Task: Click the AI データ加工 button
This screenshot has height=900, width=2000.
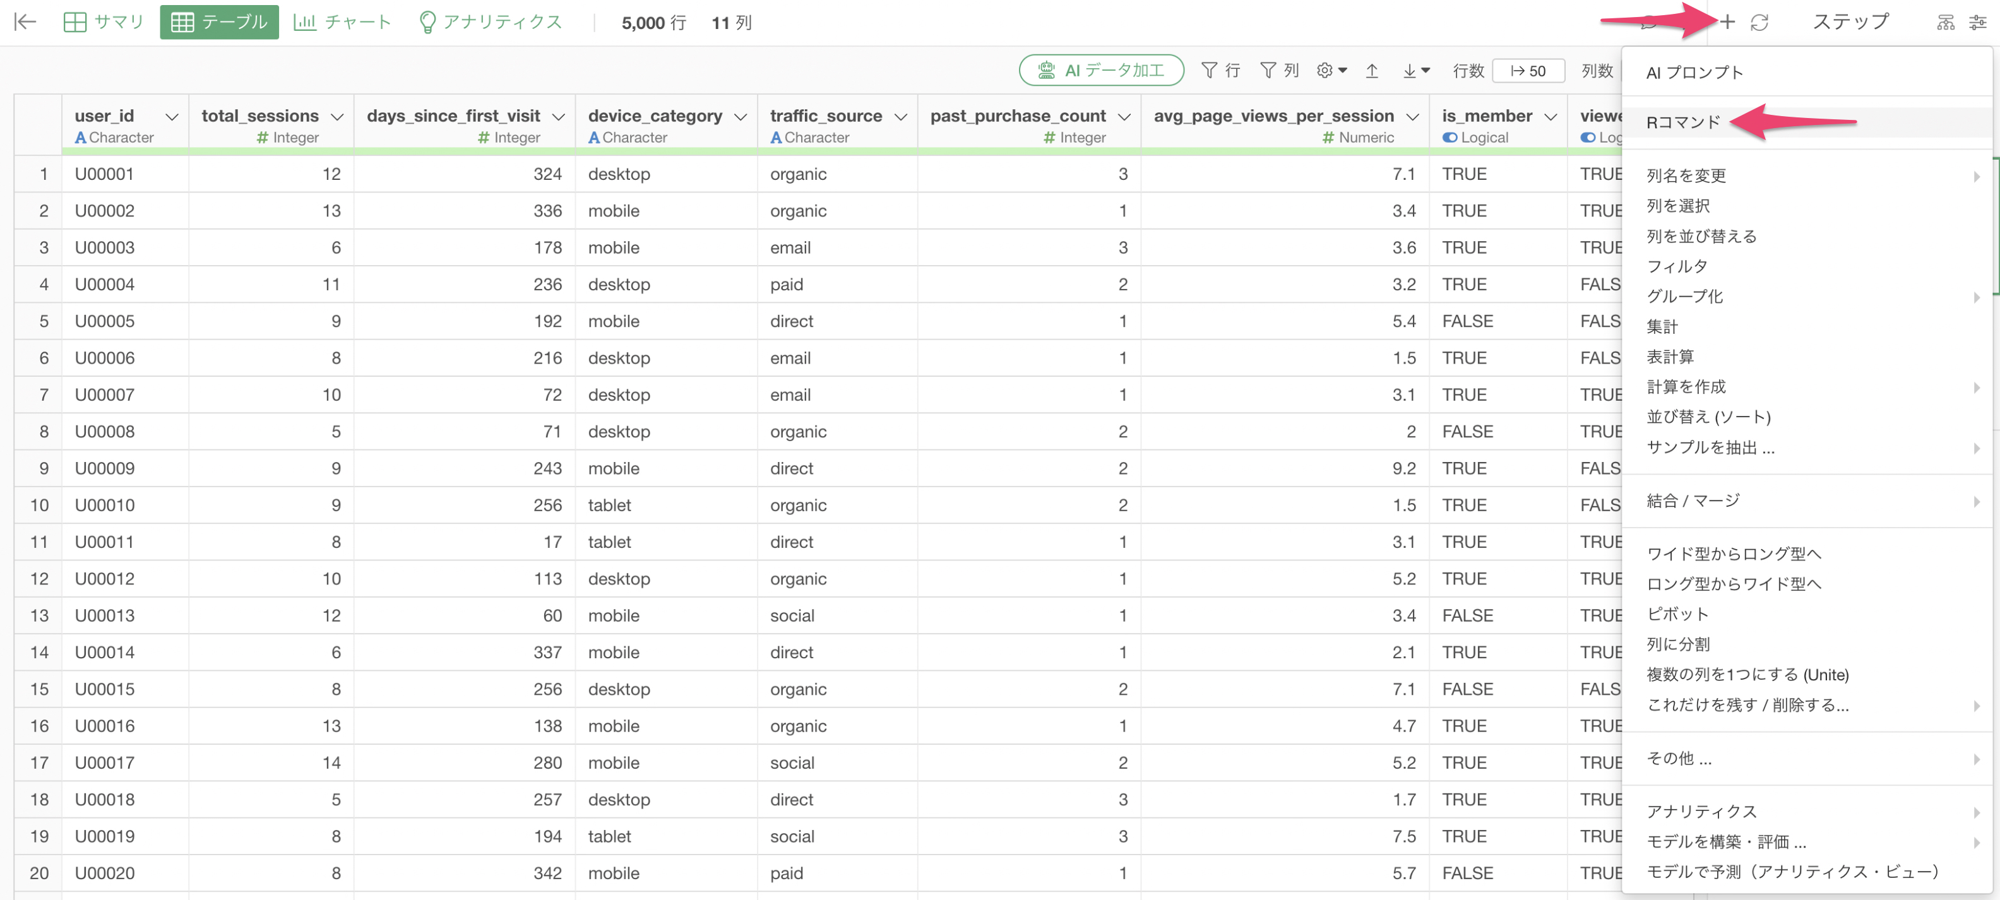Action: click(x=1101, y=71)
